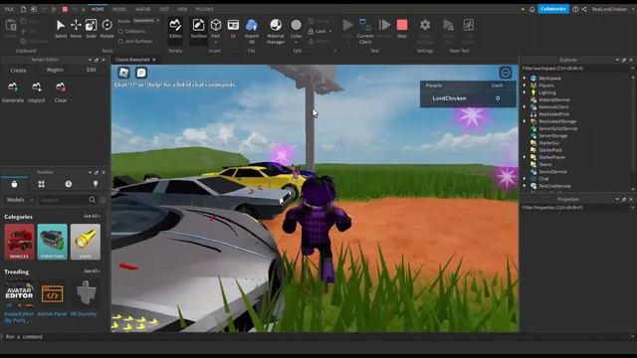
Task: Open the Toolbox Models category dropdown
Action: [19, 200]
